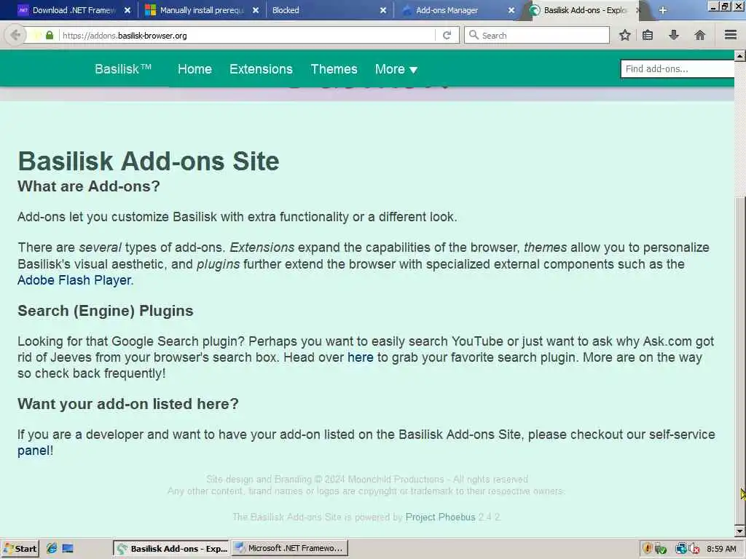Image resolution: width=746 pixels, height=559 pixels.
Task: Show bookmarks with the list icon
Action: click(648, 35)
